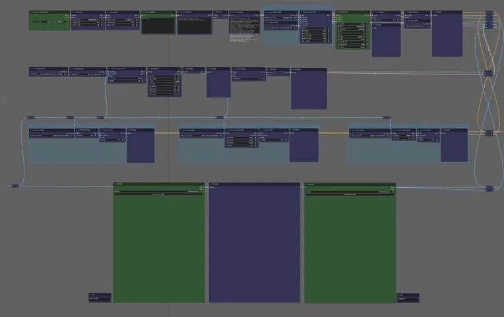Collapse the top-left green loader node

pyautogui.click(x=31, y=12)
